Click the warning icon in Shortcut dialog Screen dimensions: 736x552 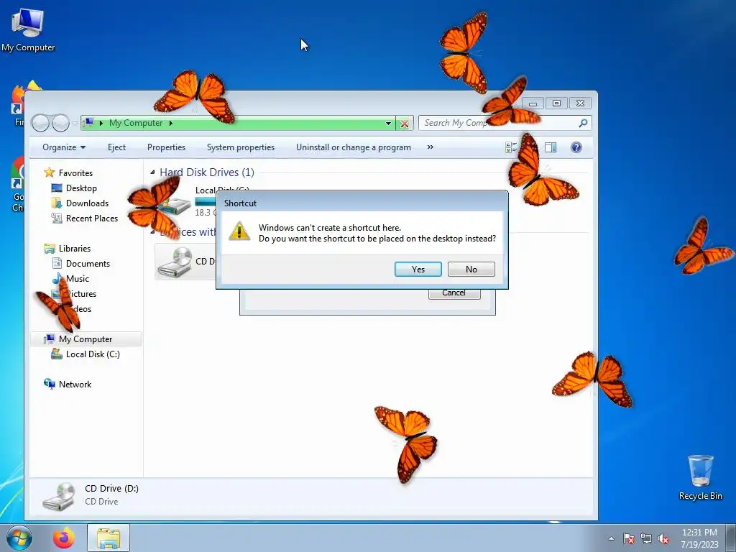click(239, 231)
